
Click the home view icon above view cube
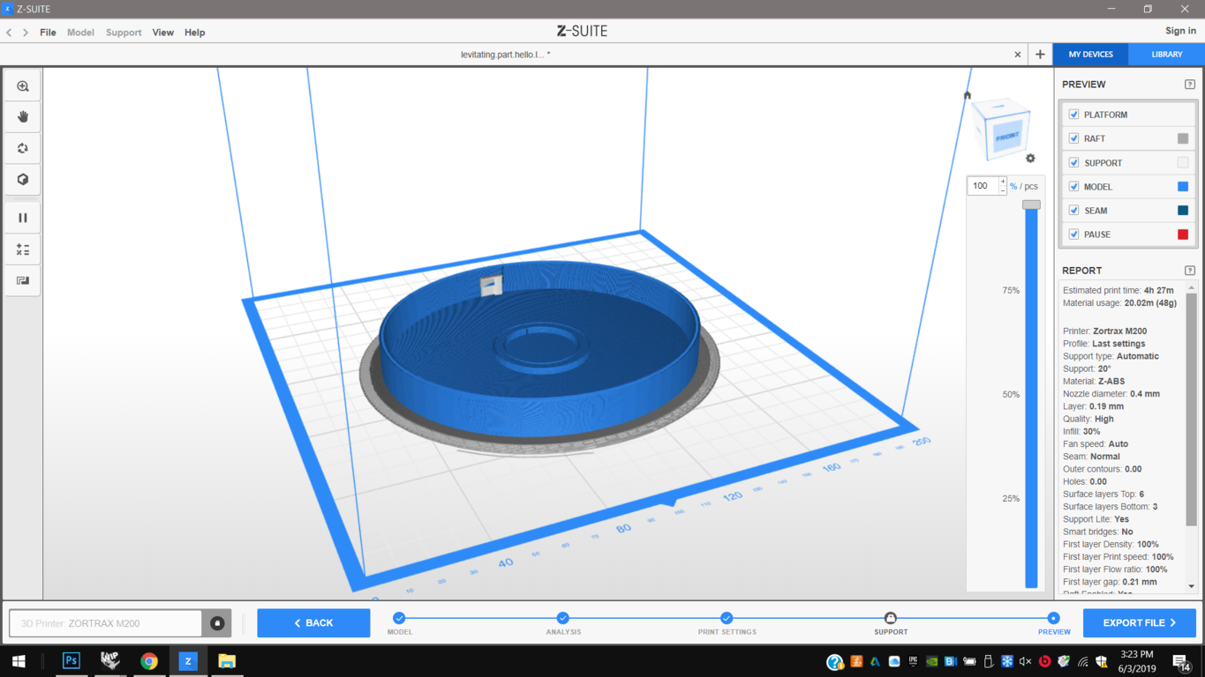tap(968, 94)
